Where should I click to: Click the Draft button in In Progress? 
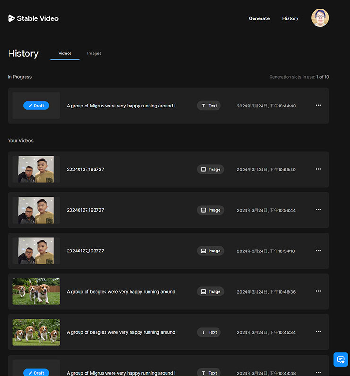(36, 106)
